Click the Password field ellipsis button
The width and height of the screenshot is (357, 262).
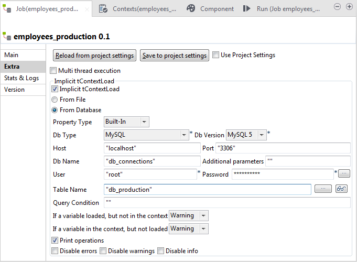[x=344, y=173]
